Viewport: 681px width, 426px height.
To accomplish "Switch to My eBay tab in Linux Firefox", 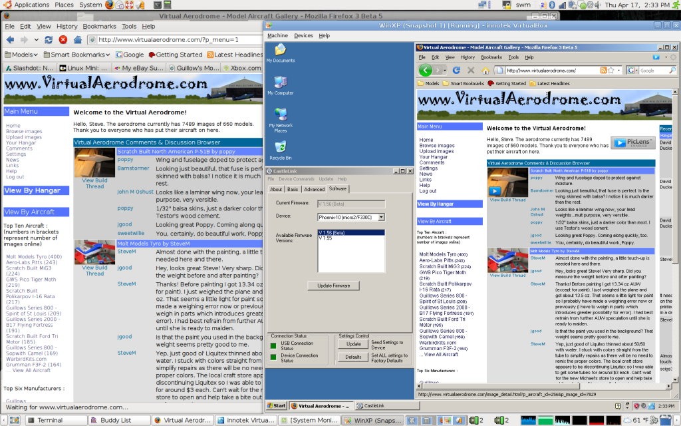I will click(138, 68).
